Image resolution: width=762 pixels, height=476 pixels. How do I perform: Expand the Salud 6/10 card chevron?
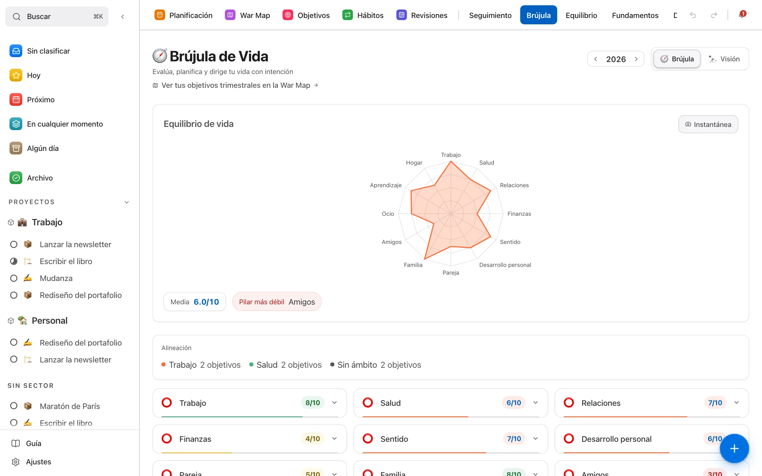tap(536, 403)
